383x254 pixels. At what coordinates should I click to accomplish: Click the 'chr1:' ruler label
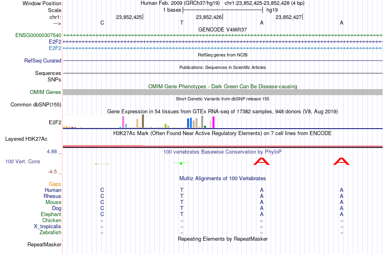(56, 17)
